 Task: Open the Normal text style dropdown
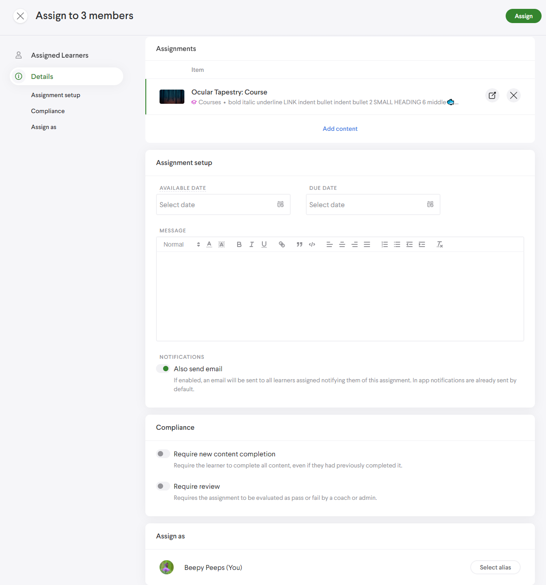click(x=181, y=244)
